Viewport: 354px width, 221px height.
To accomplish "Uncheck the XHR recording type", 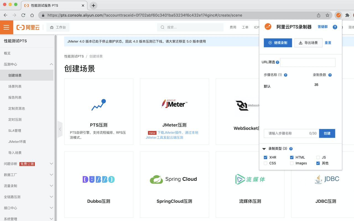I will click(x=265, y=157).
